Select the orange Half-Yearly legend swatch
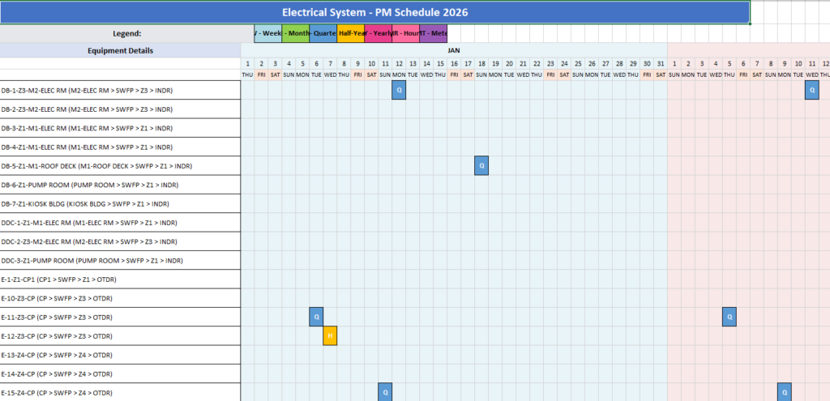The width and height of the screenshot is (830, 401). click(x=351, y=33)
